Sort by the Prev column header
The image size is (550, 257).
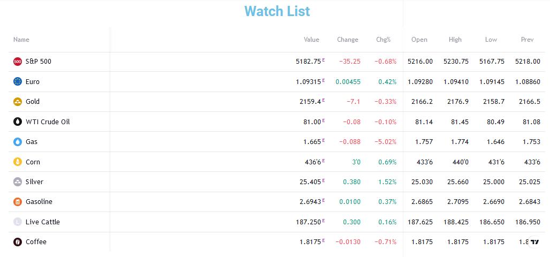point(527,40)
